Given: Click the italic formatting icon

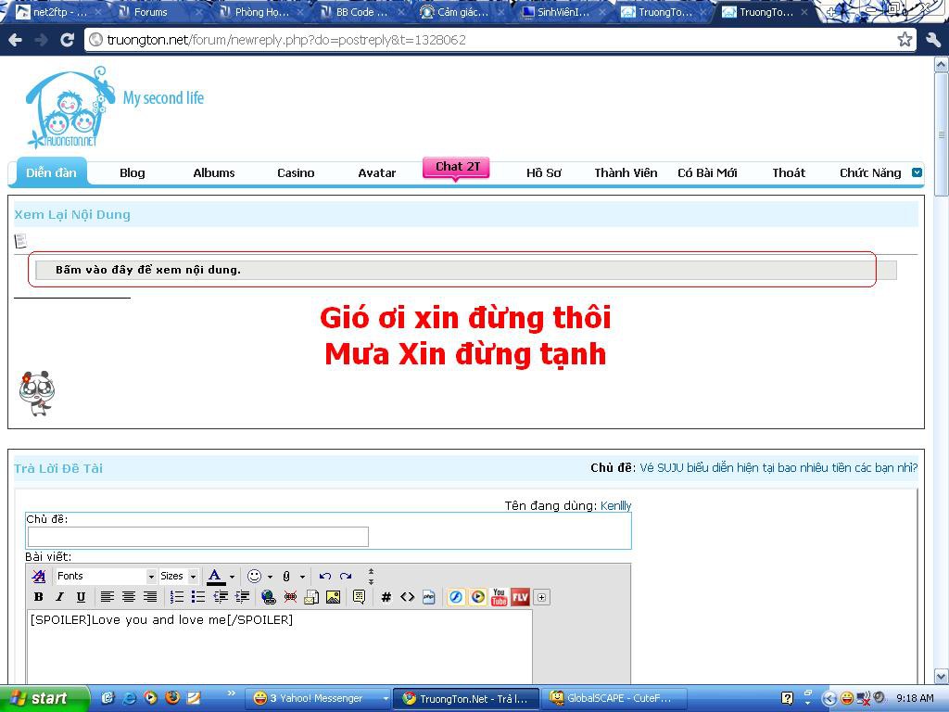Looking at the screenshot, I should point(59,597).
